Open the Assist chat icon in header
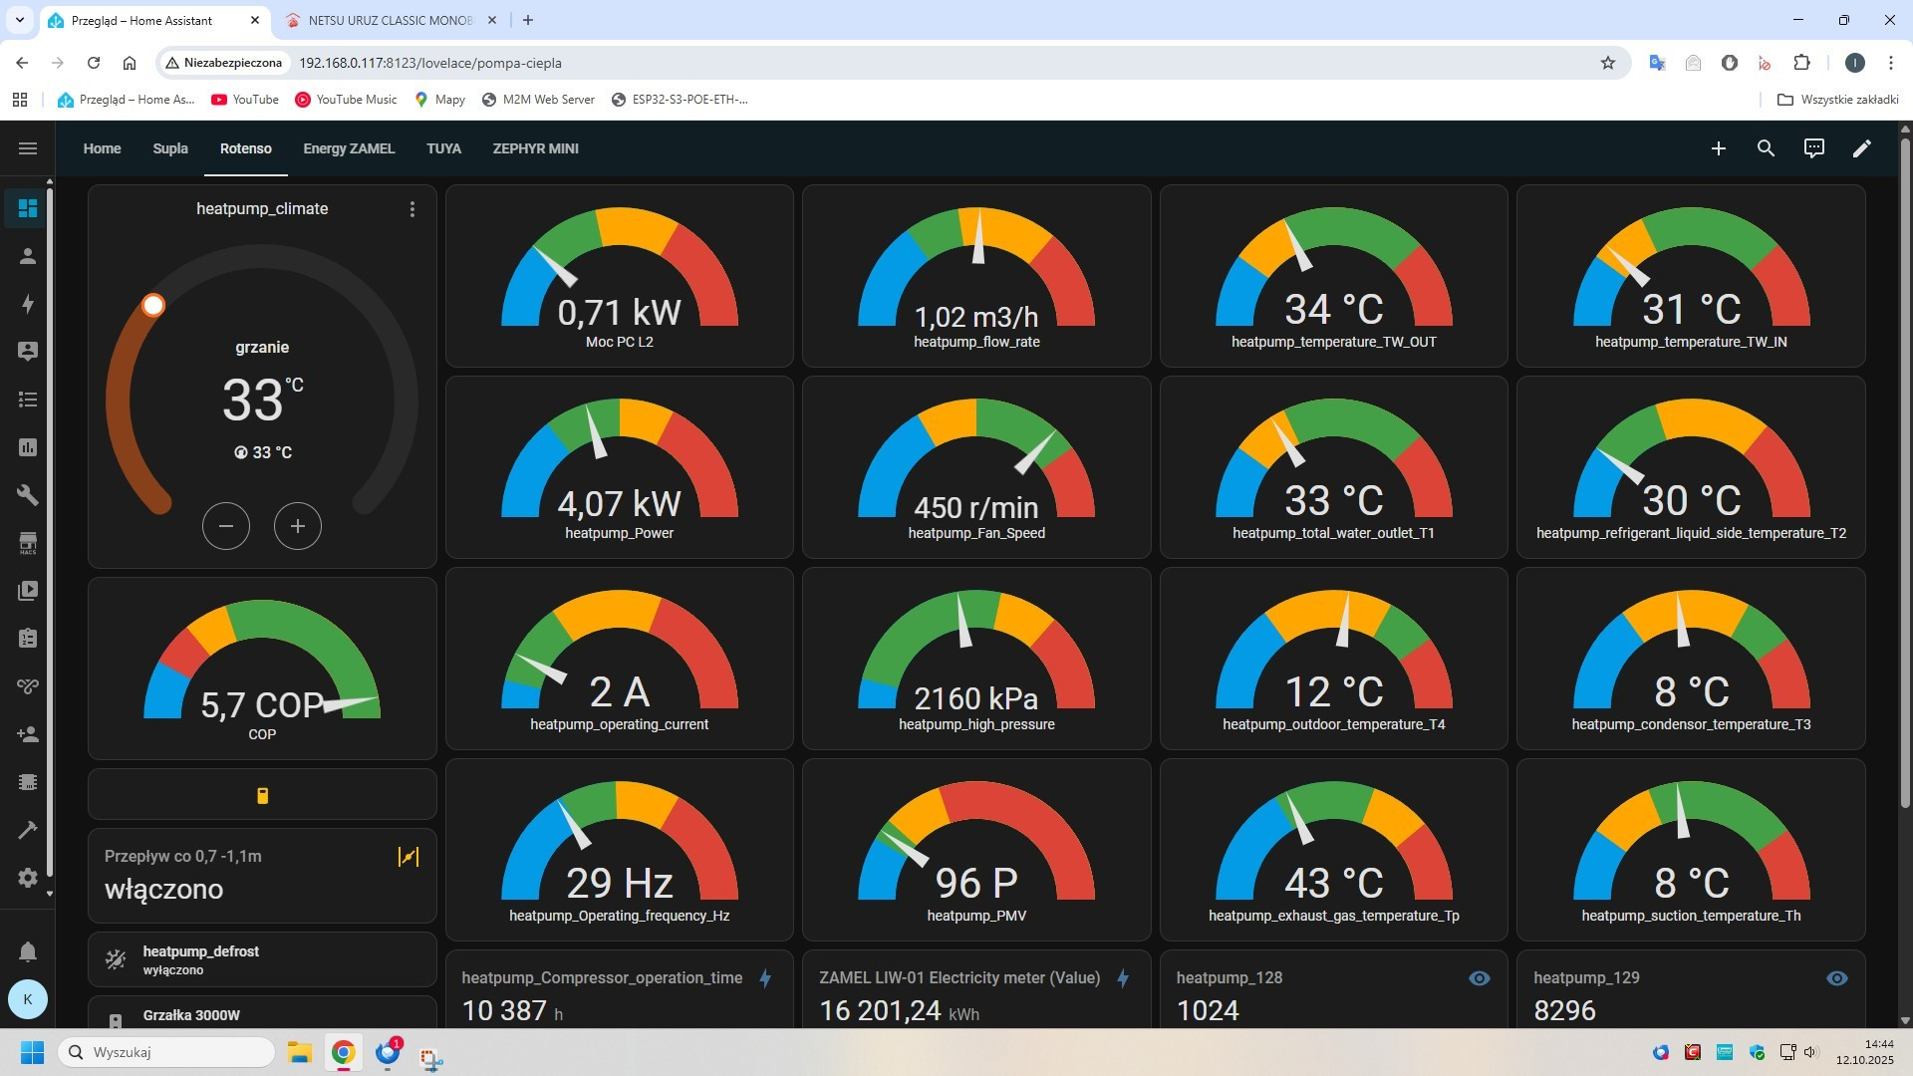The height and width of the screenshot is (1076, 1913). [1813, 148]
